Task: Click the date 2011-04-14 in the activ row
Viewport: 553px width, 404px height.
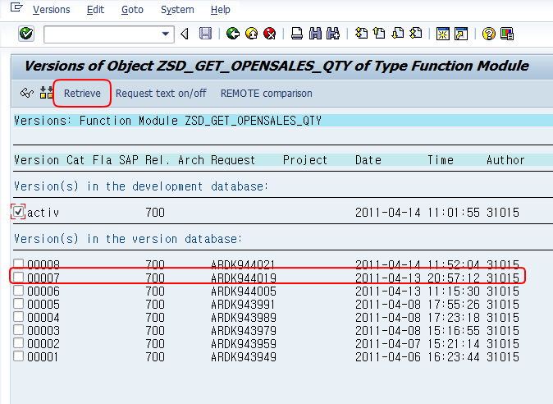Action: [x=388, y=213]
